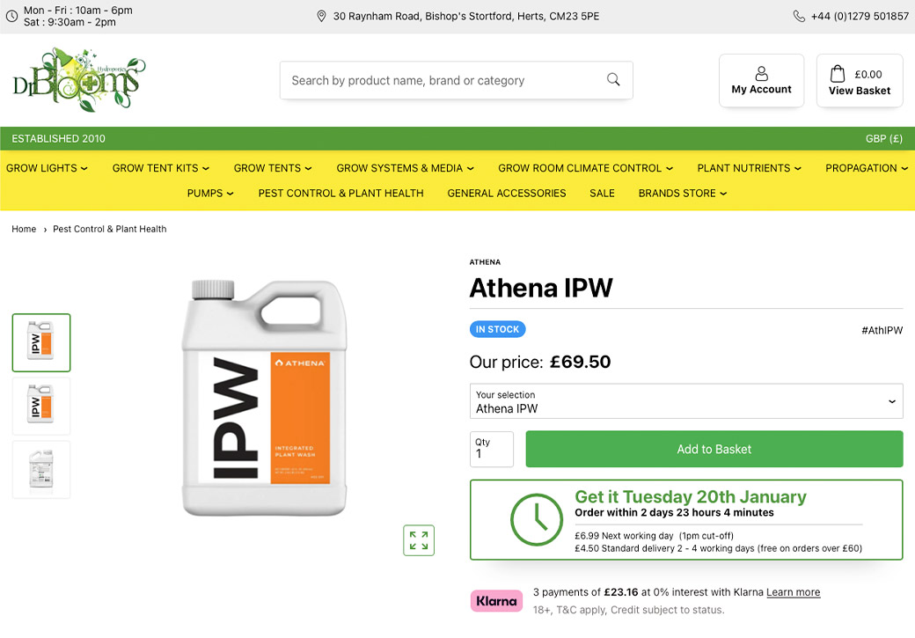Click the phone icon in top bar
The width and height of the screenshot is (915, 638).
tap(799, 16)
